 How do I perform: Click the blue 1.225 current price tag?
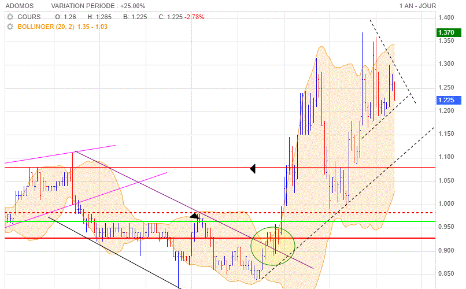pyautogui.click(x=449, y=100)
